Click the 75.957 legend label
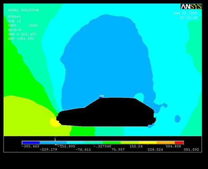This screenshot has height=169, width=208. [118, 149]
